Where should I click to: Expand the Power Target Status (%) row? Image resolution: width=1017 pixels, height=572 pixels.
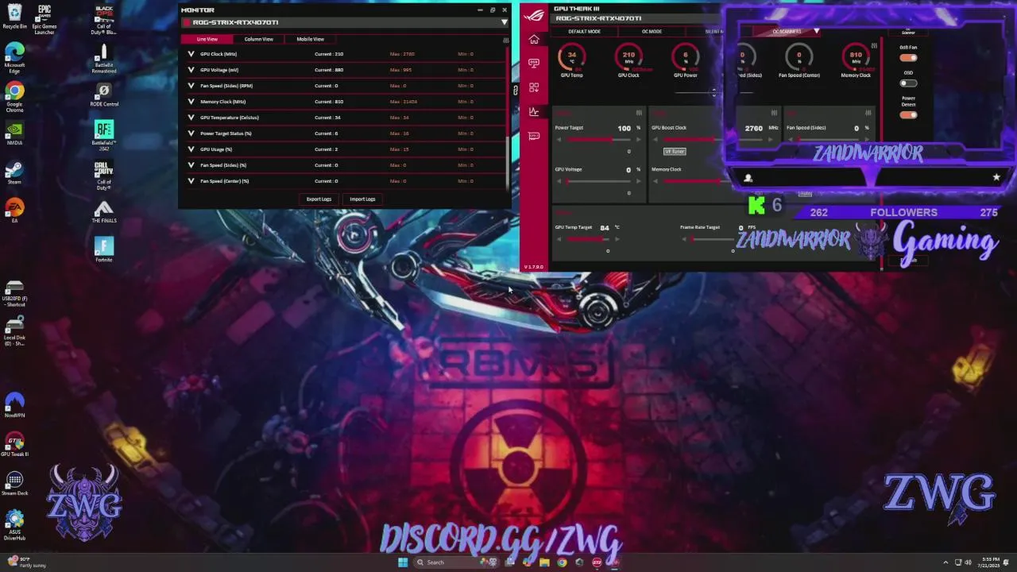191,133
